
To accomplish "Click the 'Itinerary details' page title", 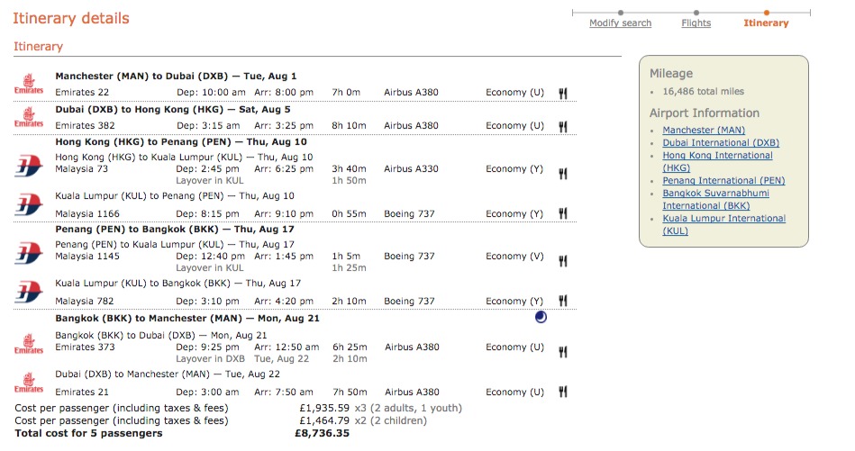I will pyautogui.click(x=71, y=18).
